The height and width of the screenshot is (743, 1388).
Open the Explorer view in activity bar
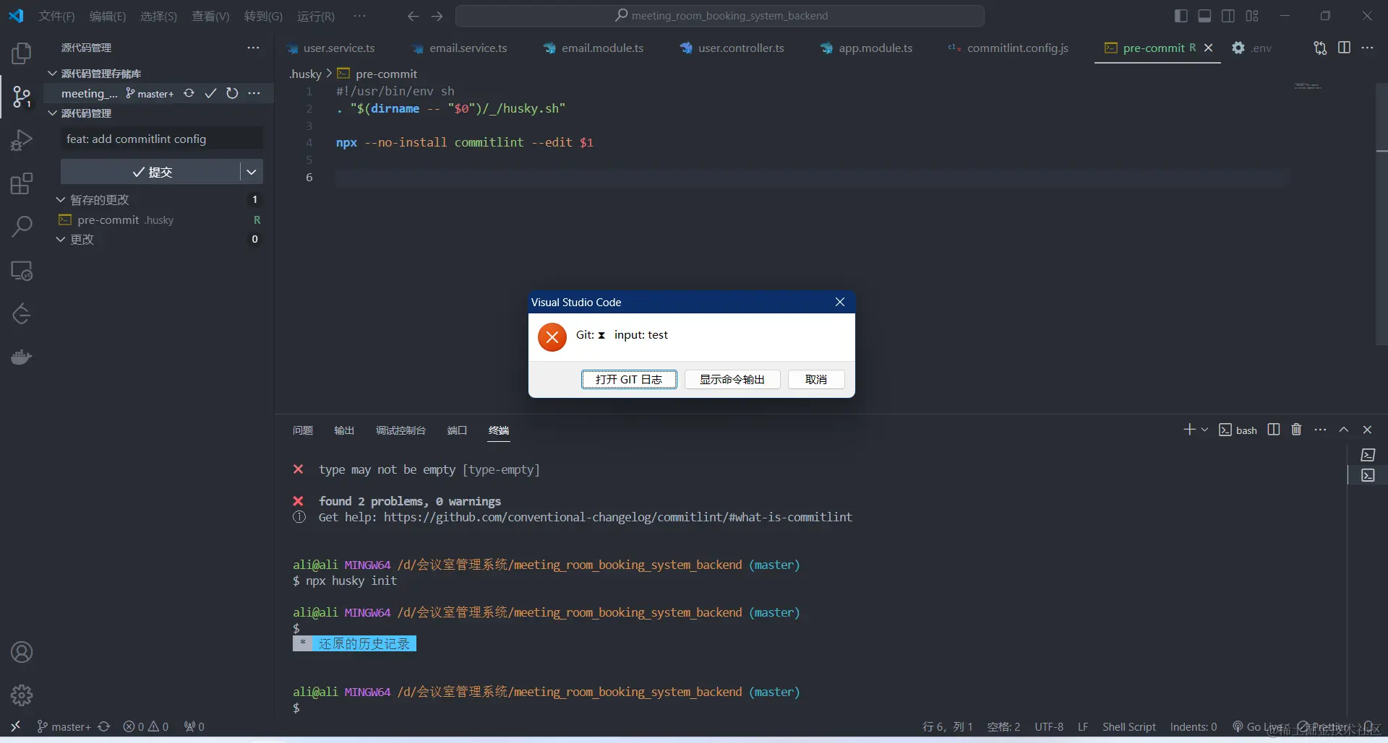tap(22, 53)
